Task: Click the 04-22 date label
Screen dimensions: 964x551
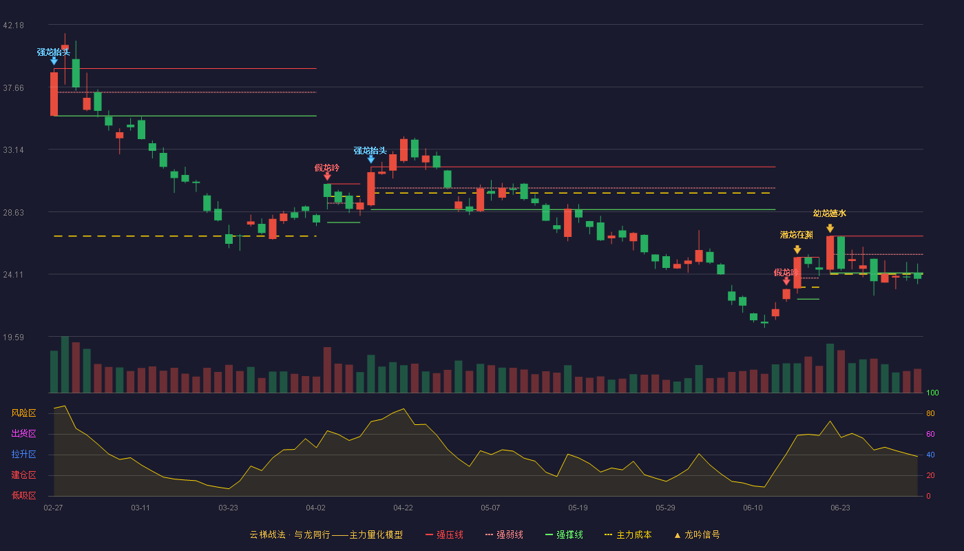Action: tap(403, 508)
